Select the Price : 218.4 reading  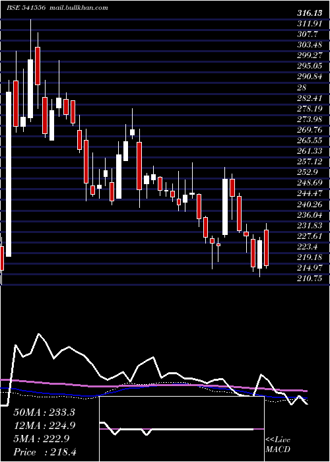pos(45,452)
